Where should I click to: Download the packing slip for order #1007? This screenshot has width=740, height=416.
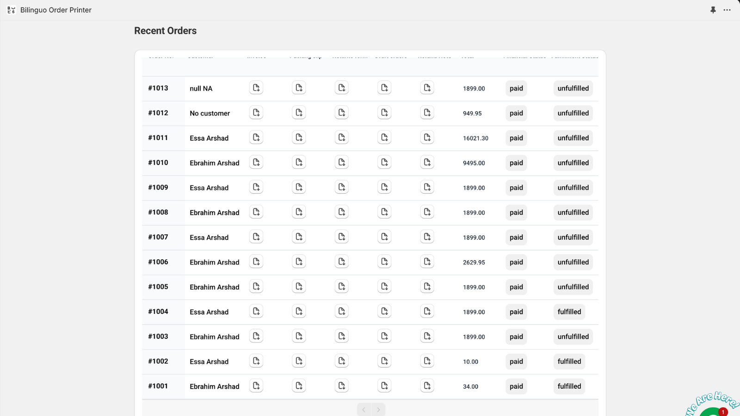[299, 236]
